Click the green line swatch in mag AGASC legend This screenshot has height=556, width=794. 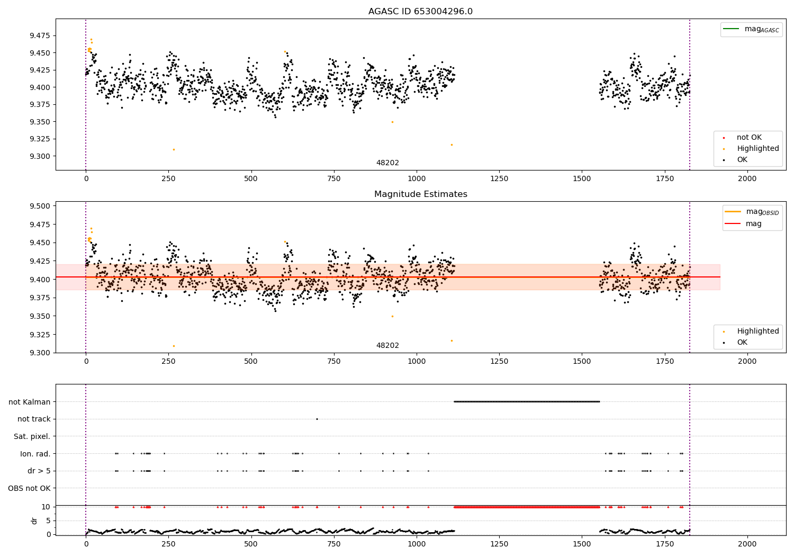tap(732, 29)
